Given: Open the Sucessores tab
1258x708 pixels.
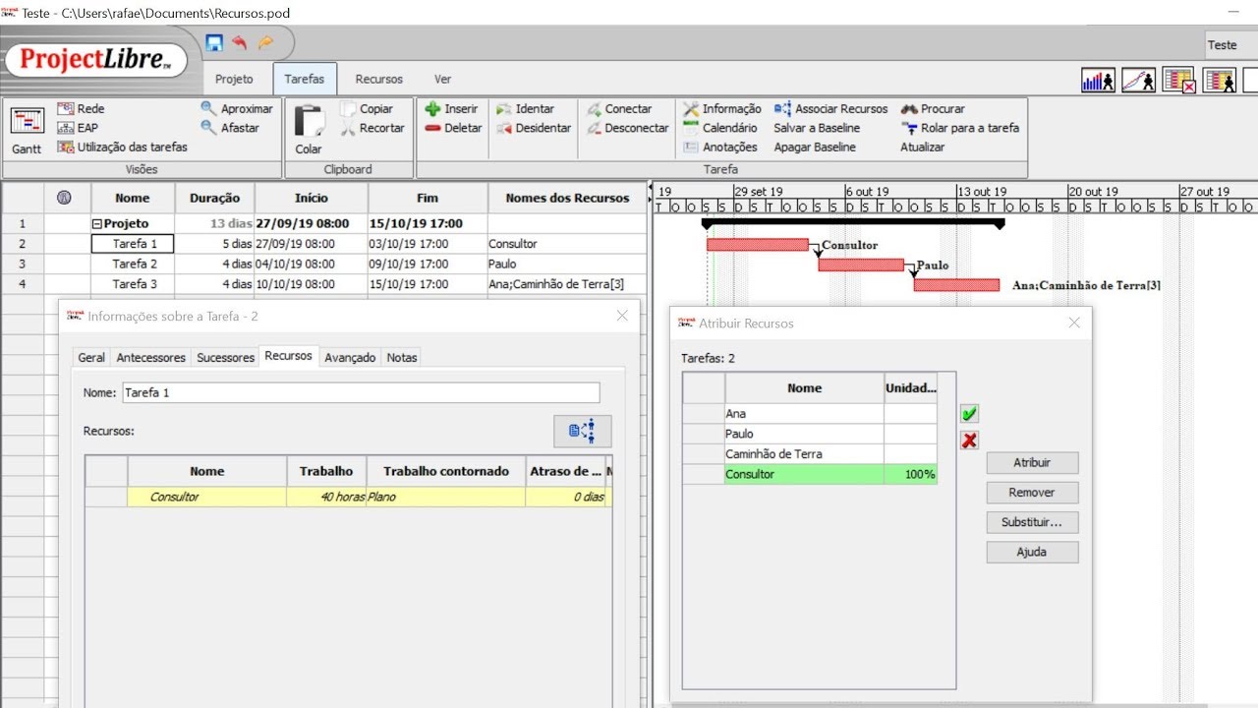Looking at the screenshot, I should tap(225, 357).
